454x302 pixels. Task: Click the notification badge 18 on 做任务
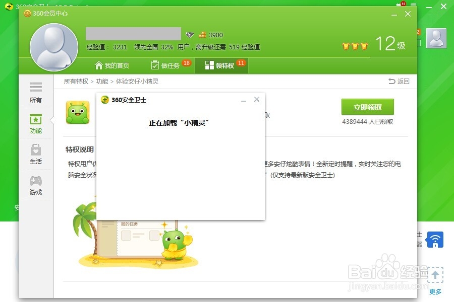click(187, 63)
